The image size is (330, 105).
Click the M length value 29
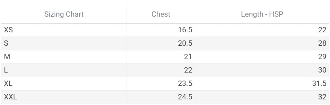(x=322, y=57)
